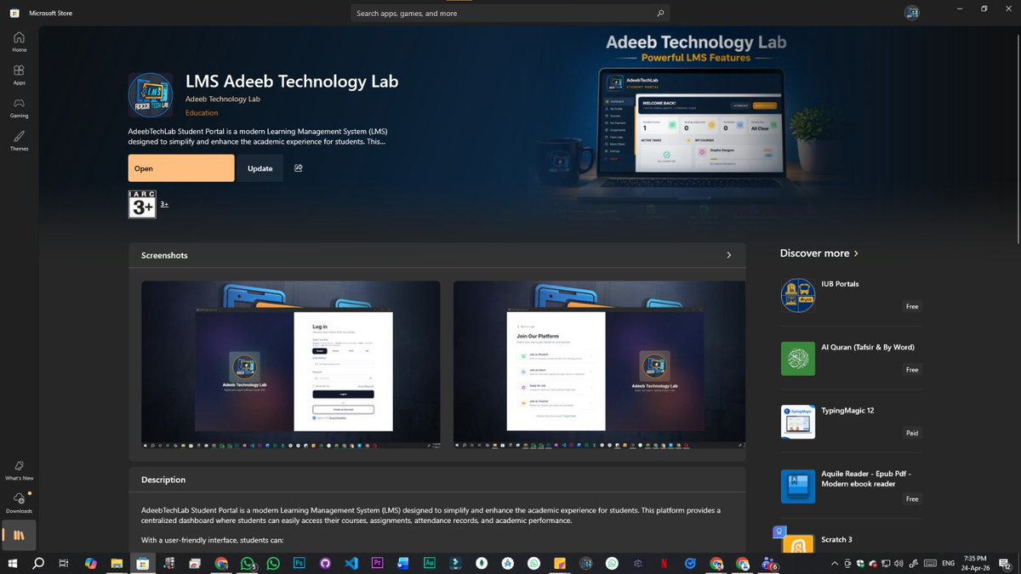The image size is (1021, 574).
Task: Select the Education category label
Action: coord(202,112)
